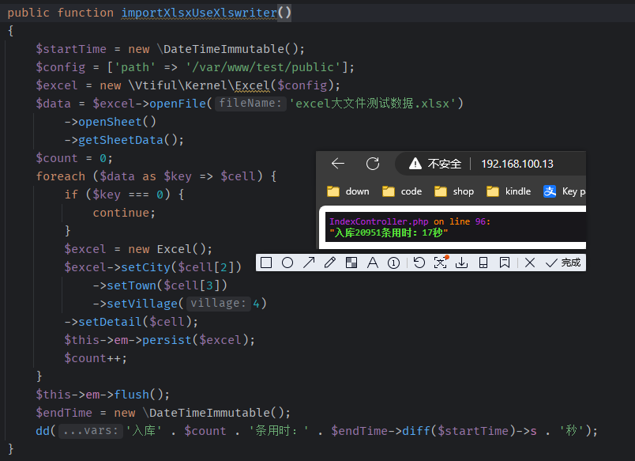Click the 不安全 security warning
Image resolution: width=635 pixels, height=461 pixels.
[x=435, y=164]
